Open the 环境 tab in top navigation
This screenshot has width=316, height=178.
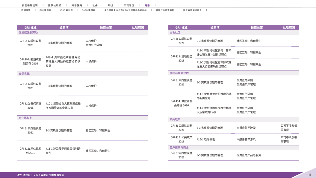click(111, 5)
